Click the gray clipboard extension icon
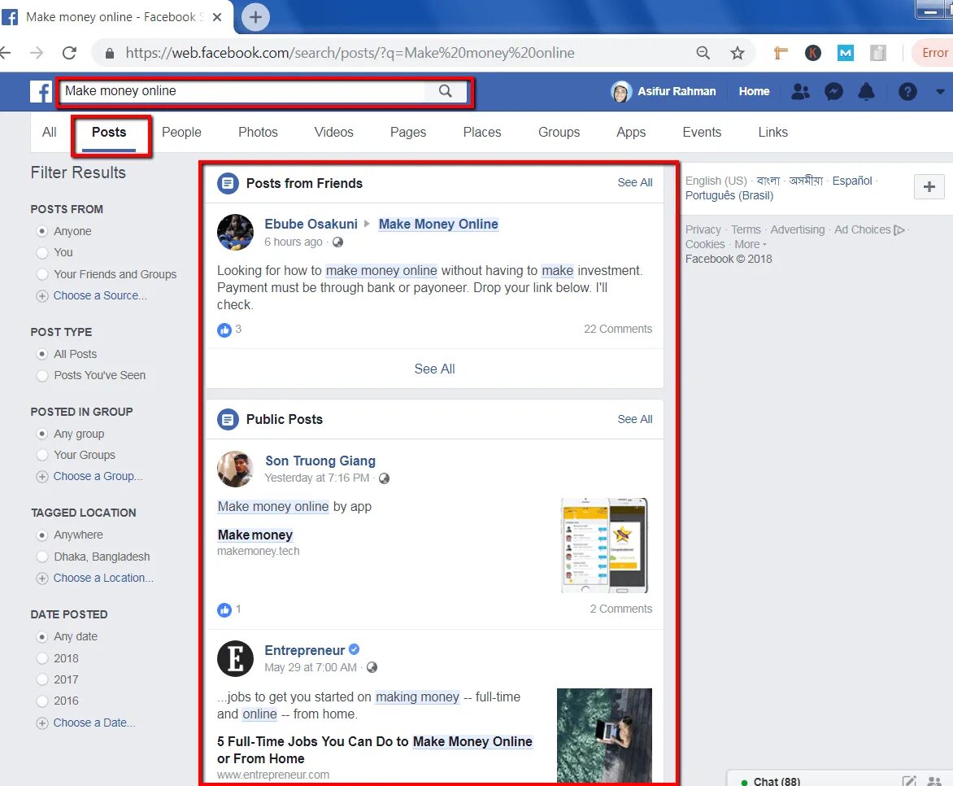The image size is (953, 786). click(x=877, y=54)
